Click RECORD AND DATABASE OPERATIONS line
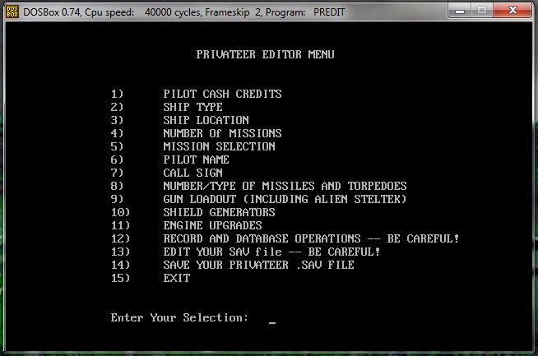Viewport: 538px width, 356px height. (311, 238)
